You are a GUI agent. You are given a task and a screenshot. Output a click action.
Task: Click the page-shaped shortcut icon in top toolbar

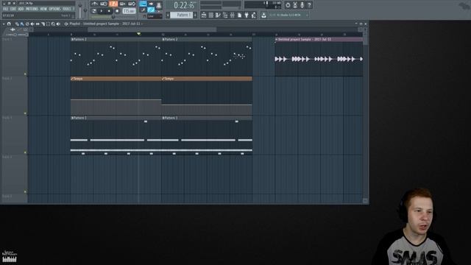click(x=239, y=15)
